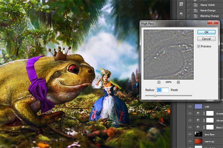Select the cold layer name
The height and width of the screenshot is (148, 223).
tap(207, 107)
